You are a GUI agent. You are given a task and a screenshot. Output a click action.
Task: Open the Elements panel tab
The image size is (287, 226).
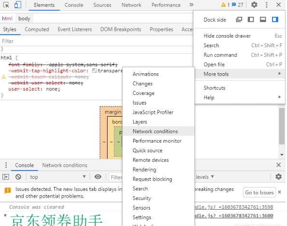point(44,5)
